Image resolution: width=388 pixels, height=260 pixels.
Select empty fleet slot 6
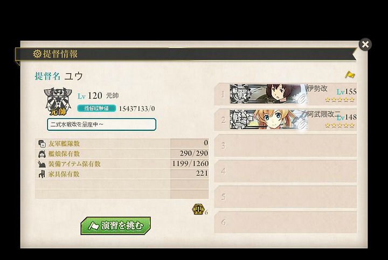click(x=286, y=222)
